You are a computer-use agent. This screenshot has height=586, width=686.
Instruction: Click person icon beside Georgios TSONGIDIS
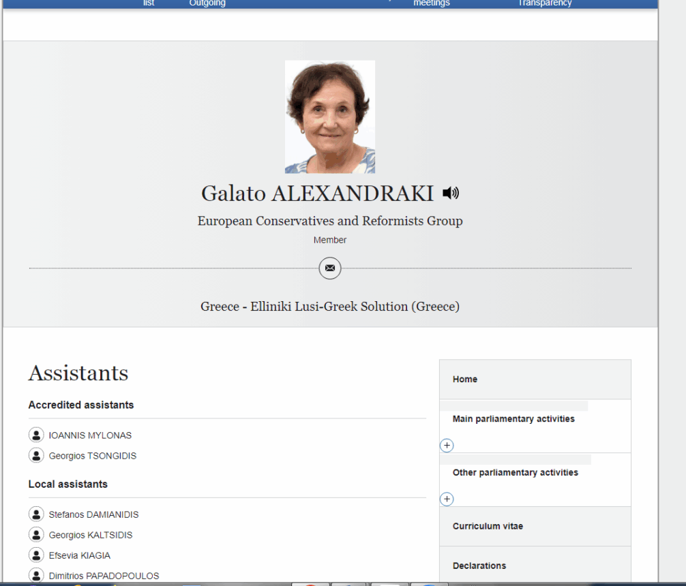pyautogui.click(x=36, y=455)
